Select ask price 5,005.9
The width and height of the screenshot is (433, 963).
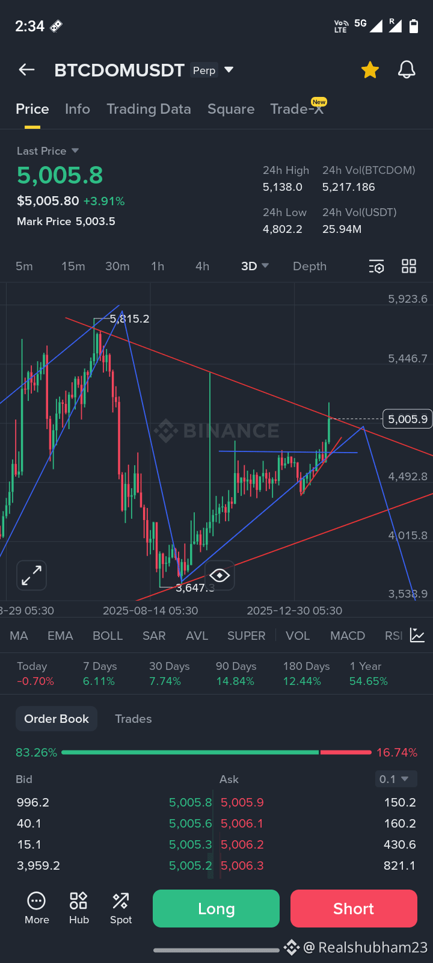[242, 802]
